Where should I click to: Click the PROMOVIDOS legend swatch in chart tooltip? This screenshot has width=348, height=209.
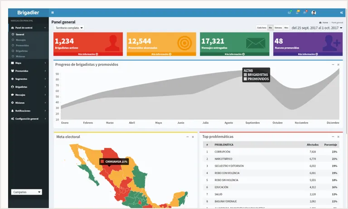point(245,79)
